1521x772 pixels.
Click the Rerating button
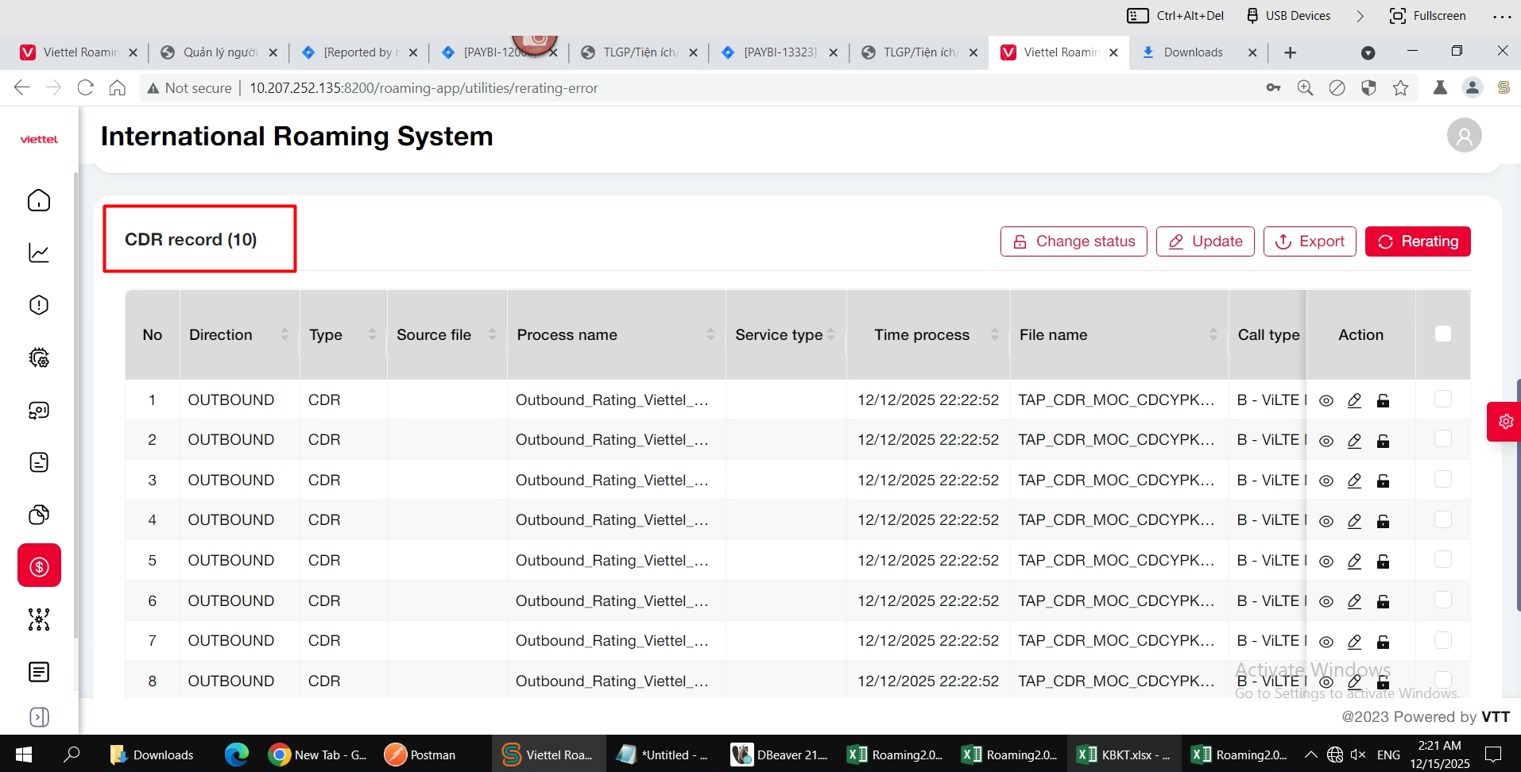(1417, 241)
